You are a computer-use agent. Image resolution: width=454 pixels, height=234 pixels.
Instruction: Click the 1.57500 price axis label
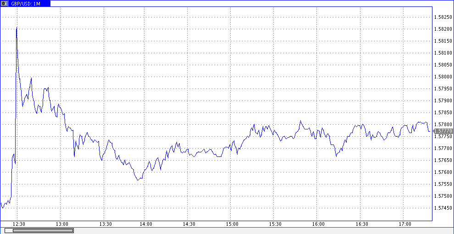(443, 196)
